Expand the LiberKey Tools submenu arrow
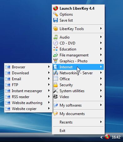Screen dimensions: 123x142 (101, 29)
